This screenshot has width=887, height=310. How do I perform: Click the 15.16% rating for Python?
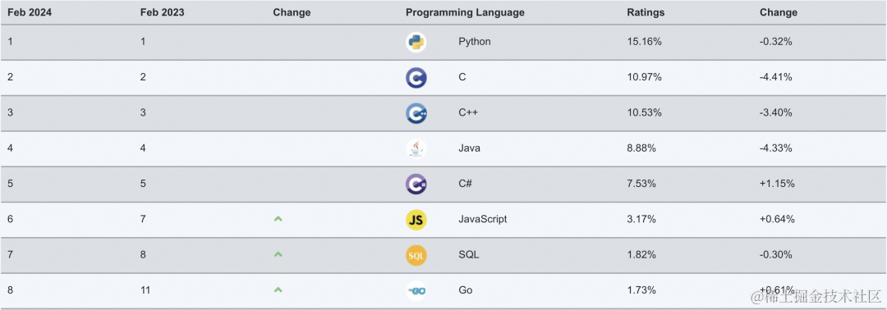pos(644,42)
